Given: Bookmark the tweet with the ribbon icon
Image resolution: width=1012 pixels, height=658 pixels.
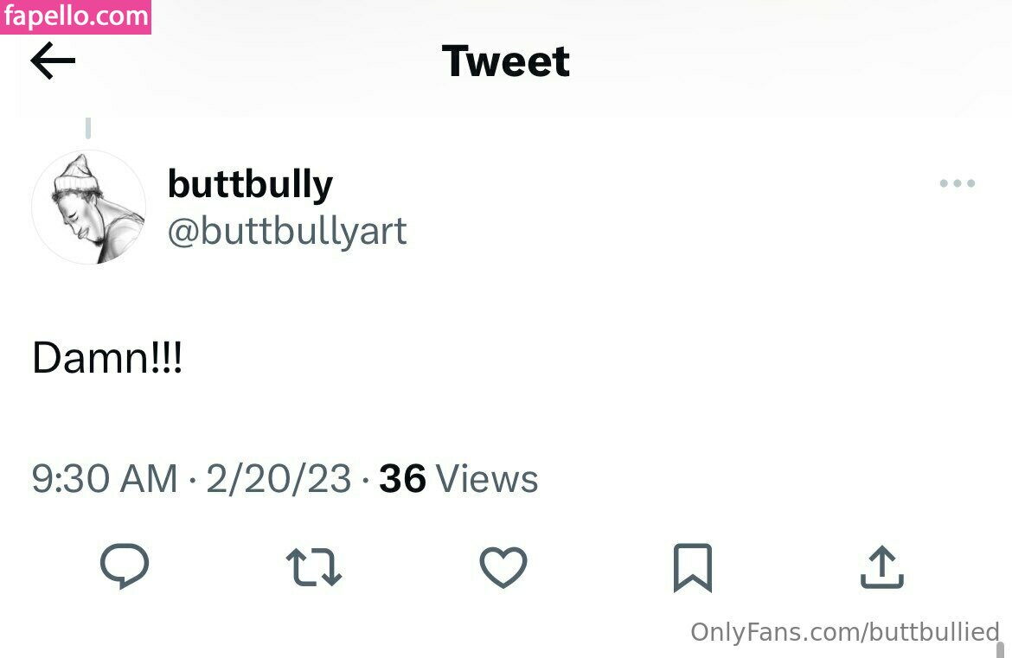Looking at the screenshot, I should coord(693,568).
